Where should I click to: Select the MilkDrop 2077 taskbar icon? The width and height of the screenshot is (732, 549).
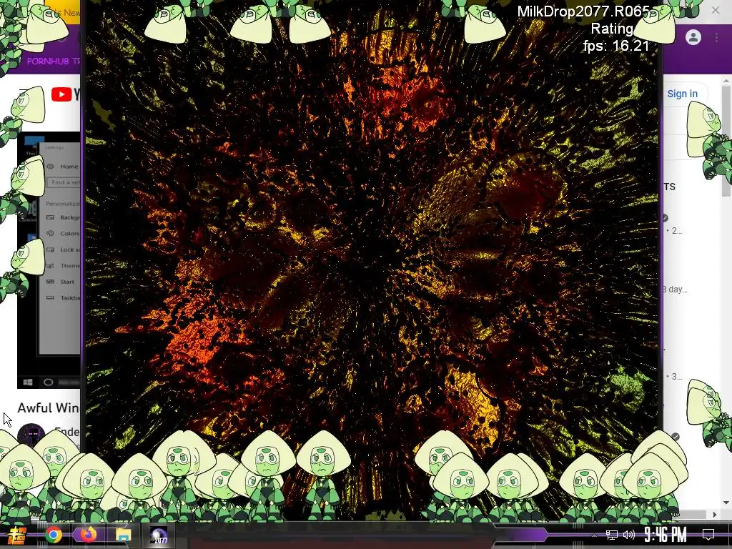click(159, 535)
